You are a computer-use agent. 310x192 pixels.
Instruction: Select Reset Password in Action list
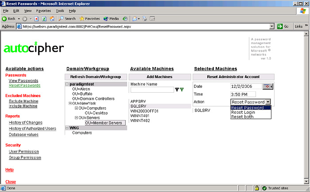pyautogui.click(x=251, y=108)
